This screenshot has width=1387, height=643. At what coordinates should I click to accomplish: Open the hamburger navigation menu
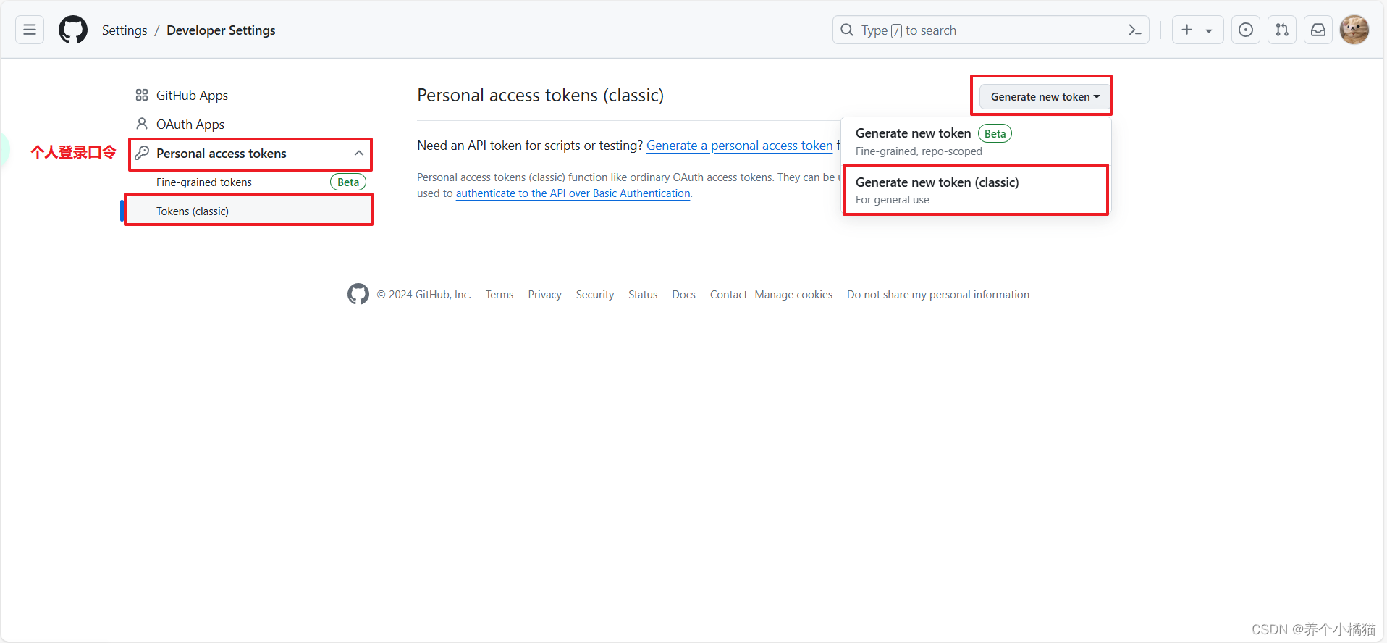[30, 30]
